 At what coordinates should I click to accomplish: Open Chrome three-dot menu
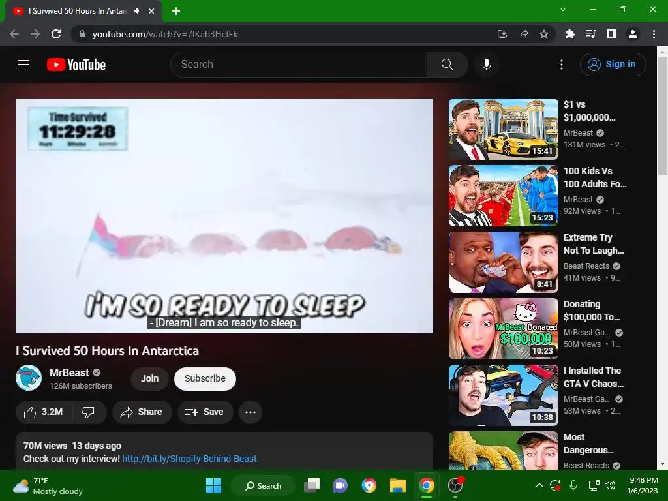click(x=654, y=34)
